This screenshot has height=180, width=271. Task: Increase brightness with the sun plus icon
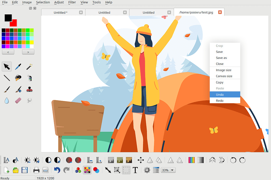[x=36, y=160]
